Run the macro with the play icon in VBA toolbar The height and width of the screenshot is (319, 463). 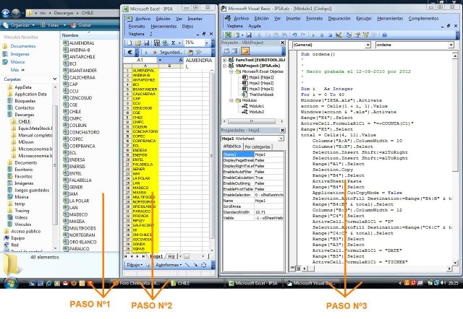pos(313,35)
